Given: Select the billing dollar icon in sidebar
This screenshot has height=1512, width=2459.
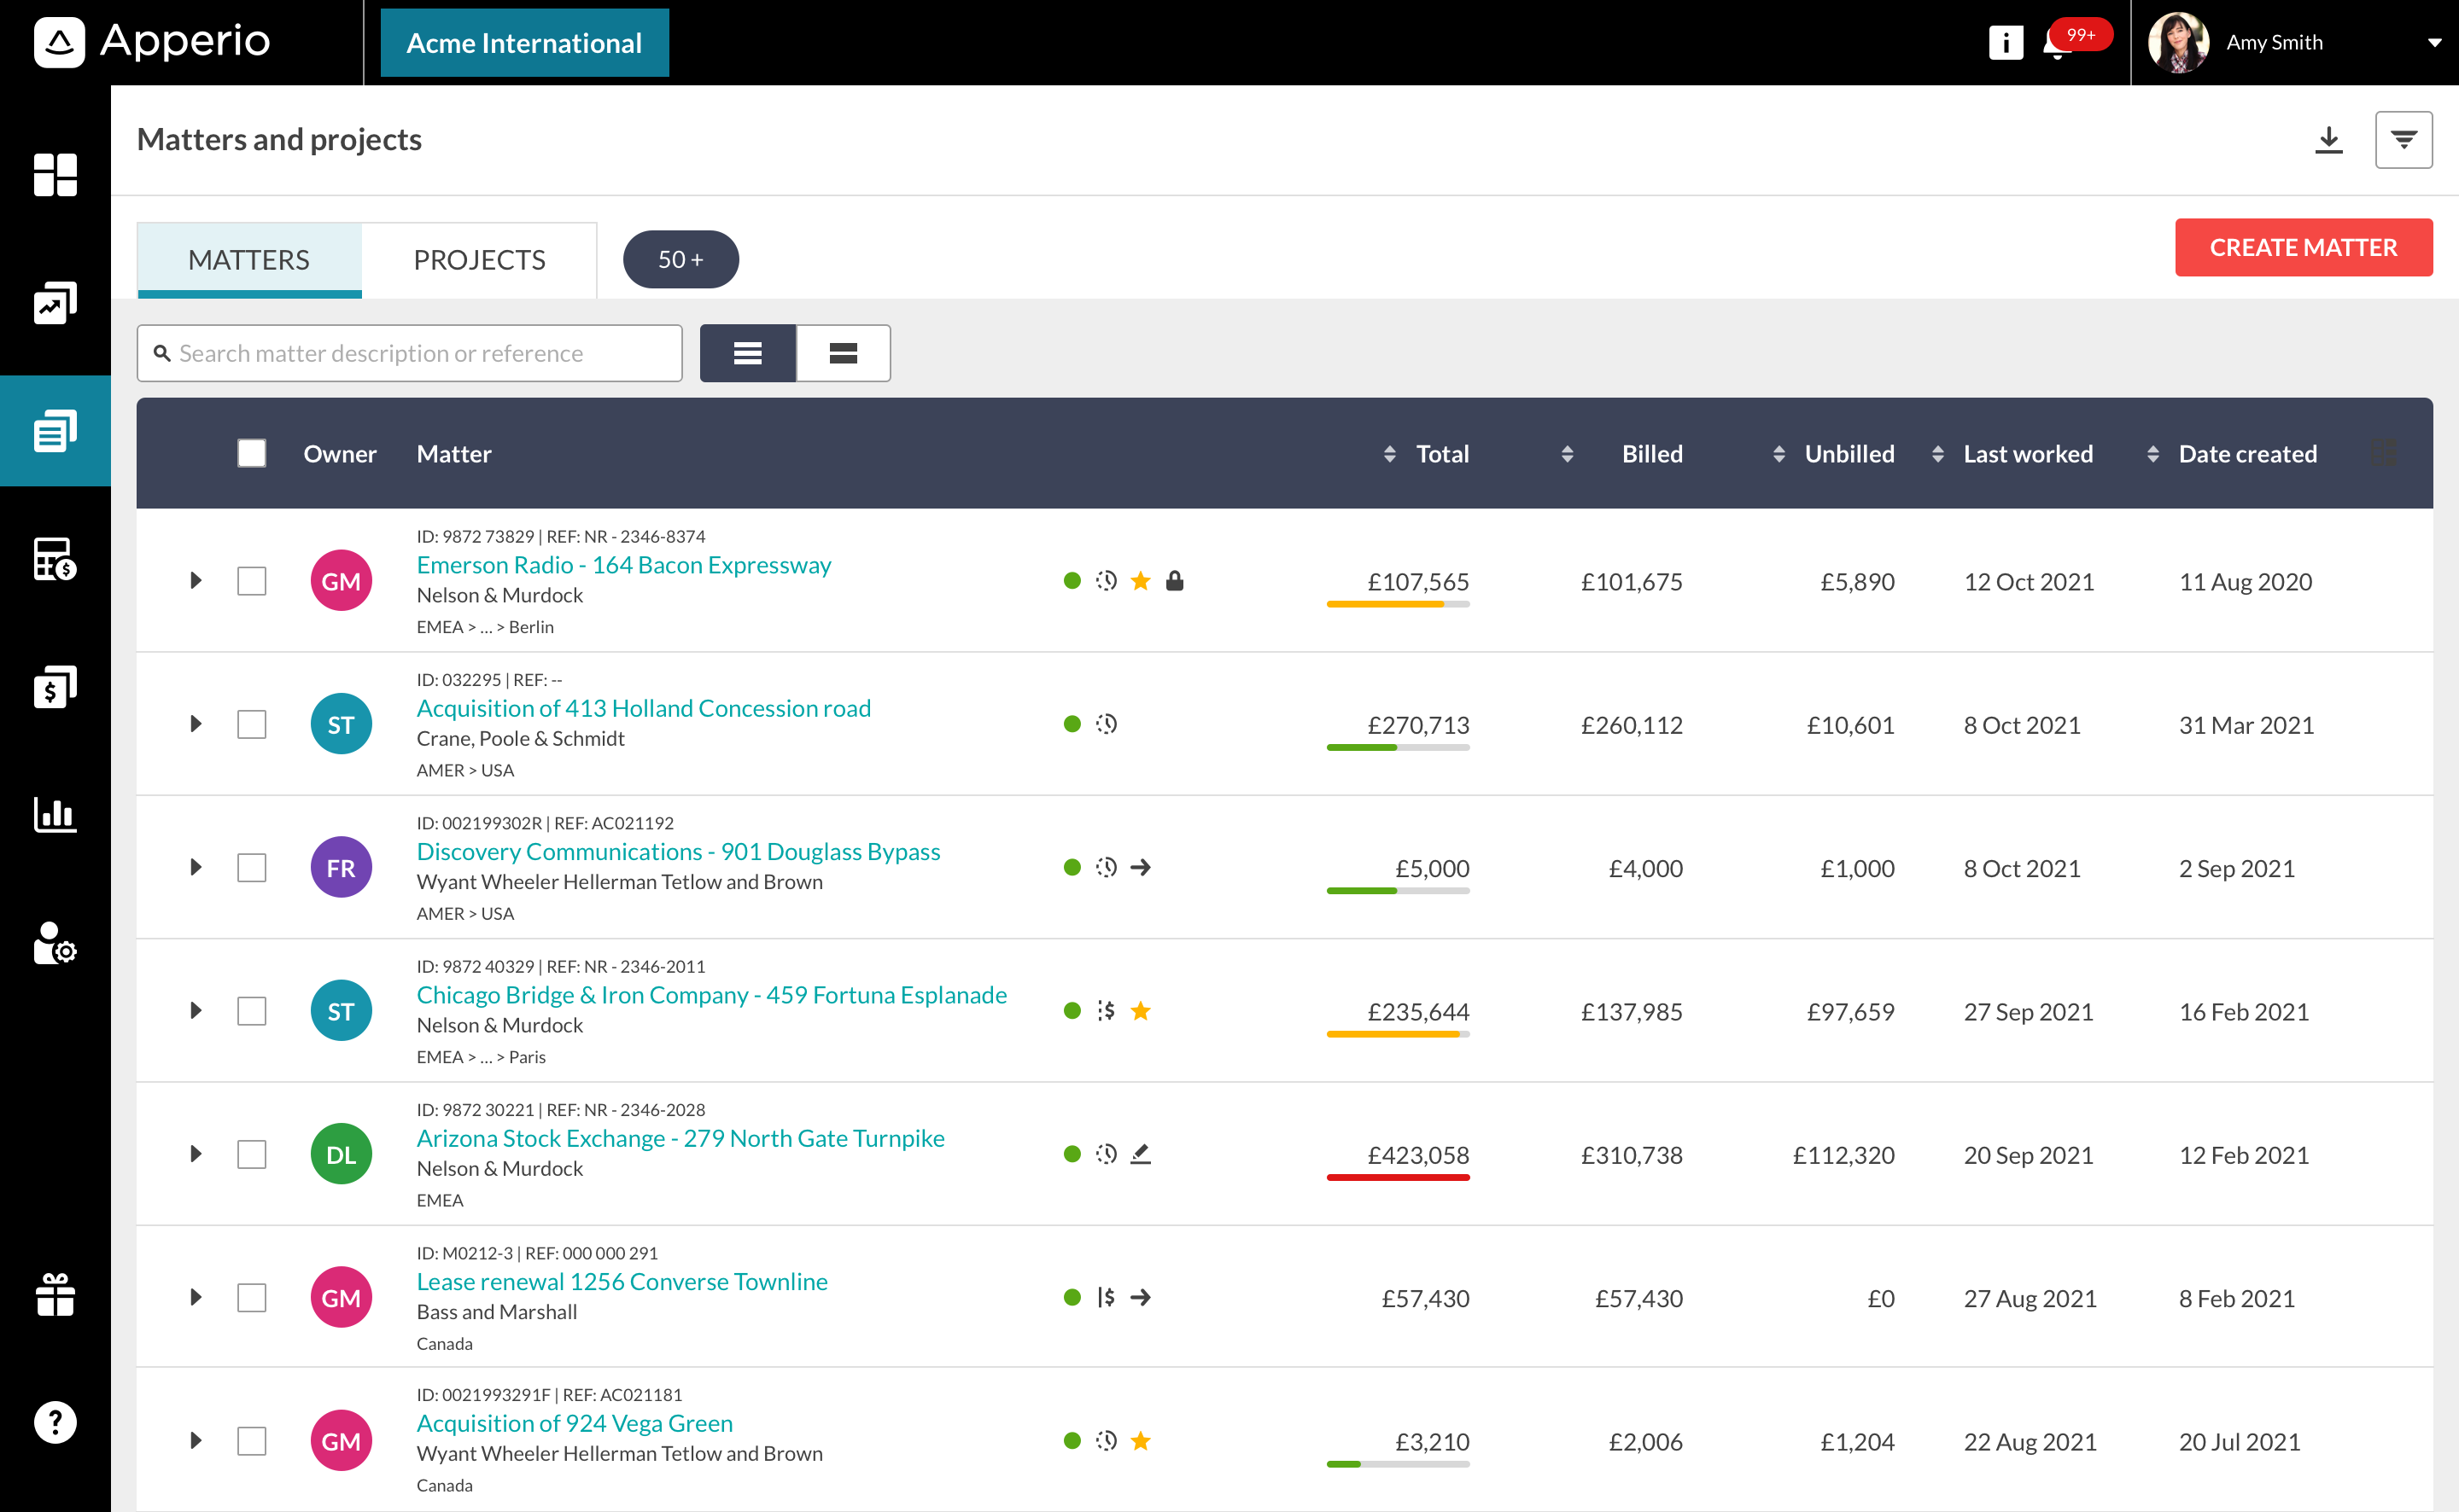Looking at the screenshot, I should coord(53,687).
